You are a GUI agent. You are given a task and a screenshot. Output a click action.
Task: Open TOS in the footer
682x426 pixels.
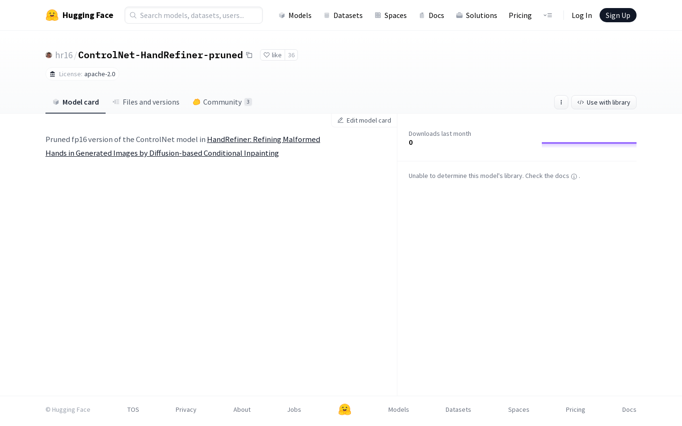pos(133,409)
